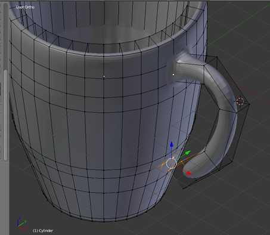Click the white circle at manipulator center
The image size is (270, 235).
coord(171,164)
